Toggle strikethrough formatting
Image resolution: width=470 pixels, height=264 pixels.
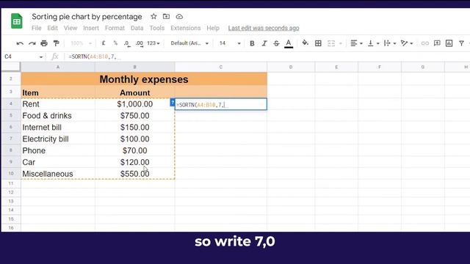[276, 43]
